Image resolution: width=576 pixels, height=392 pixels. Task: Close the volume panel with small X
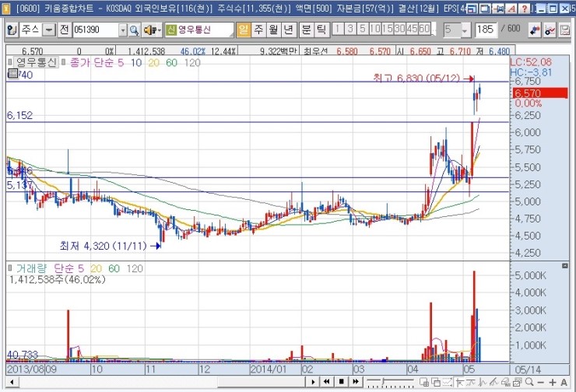coord(565,266)
